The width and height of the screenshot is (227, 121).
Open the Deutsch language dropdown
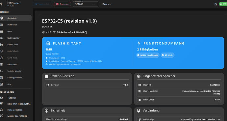[x=108, y=4]
